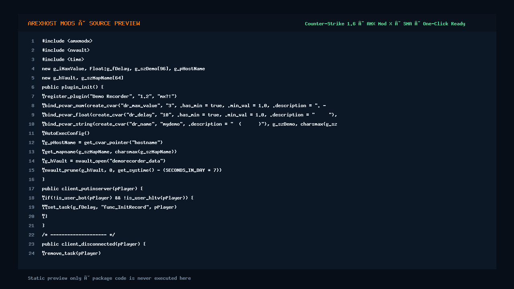The height and width of the screenshot is (289, 514).
Task: Click the register_plugin 'Demo Recorder' line
Action: click(109, 96)
